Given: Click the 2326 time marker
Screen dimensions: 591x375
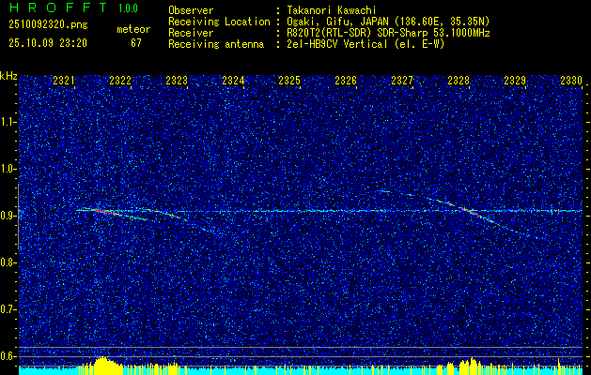Looking at the screenshot, I should click(x=346, y=80).
